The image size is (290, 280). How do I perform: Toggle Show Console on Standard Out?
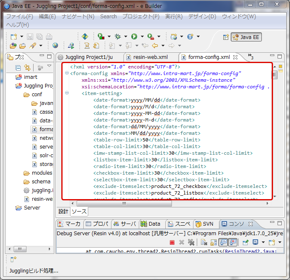pyautogui.click(x=223, y=242)
